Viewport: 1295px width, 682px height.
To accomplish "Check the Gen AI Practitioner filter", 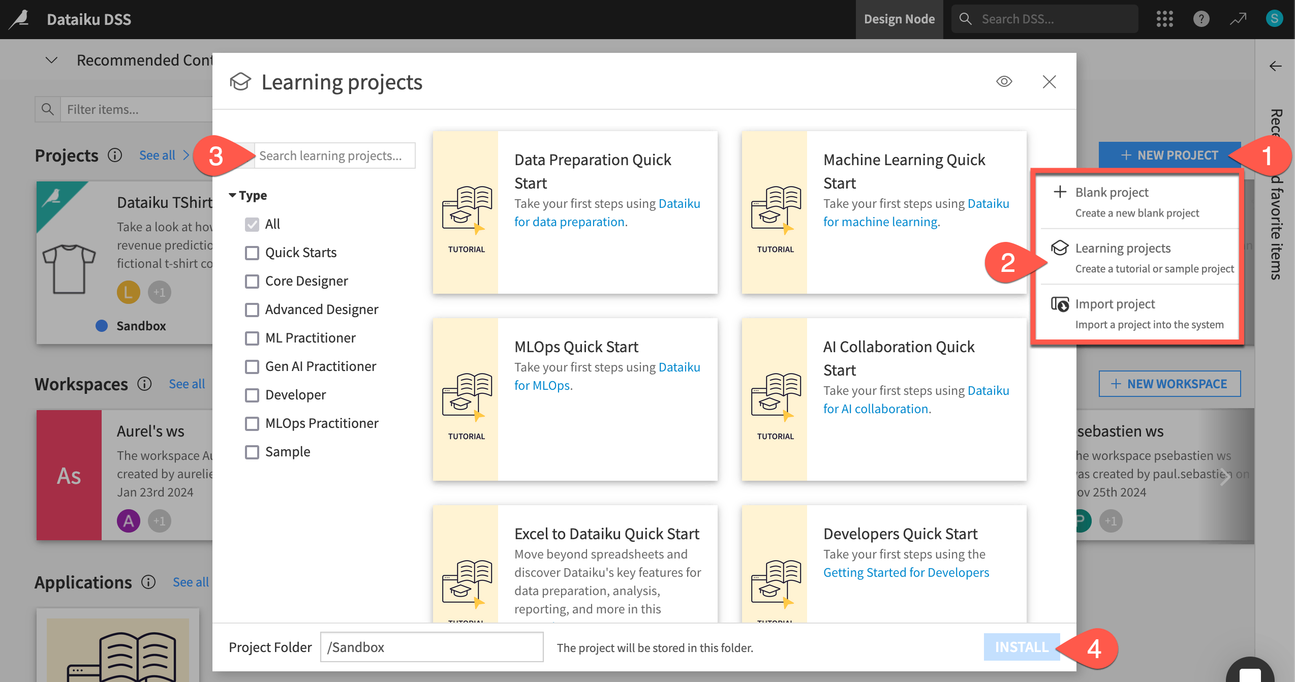I will point(252,366).
